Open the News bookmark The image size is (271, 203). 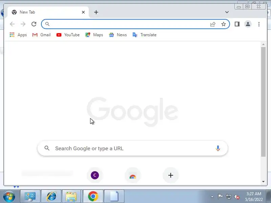(x=118, y=35)
